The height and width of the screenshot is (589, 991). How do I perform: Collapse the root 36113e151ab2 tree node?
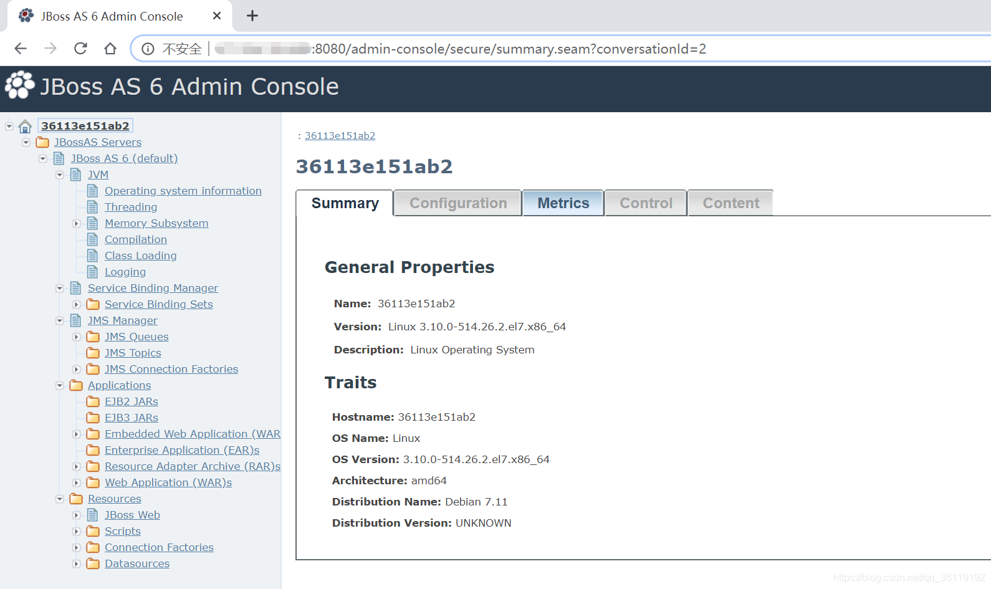tap(9, 127)
